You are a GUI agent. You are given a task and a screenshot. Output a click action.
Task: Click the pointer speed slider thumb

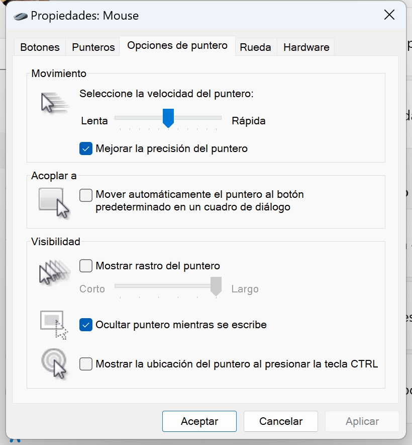click(x=168, y=118)
